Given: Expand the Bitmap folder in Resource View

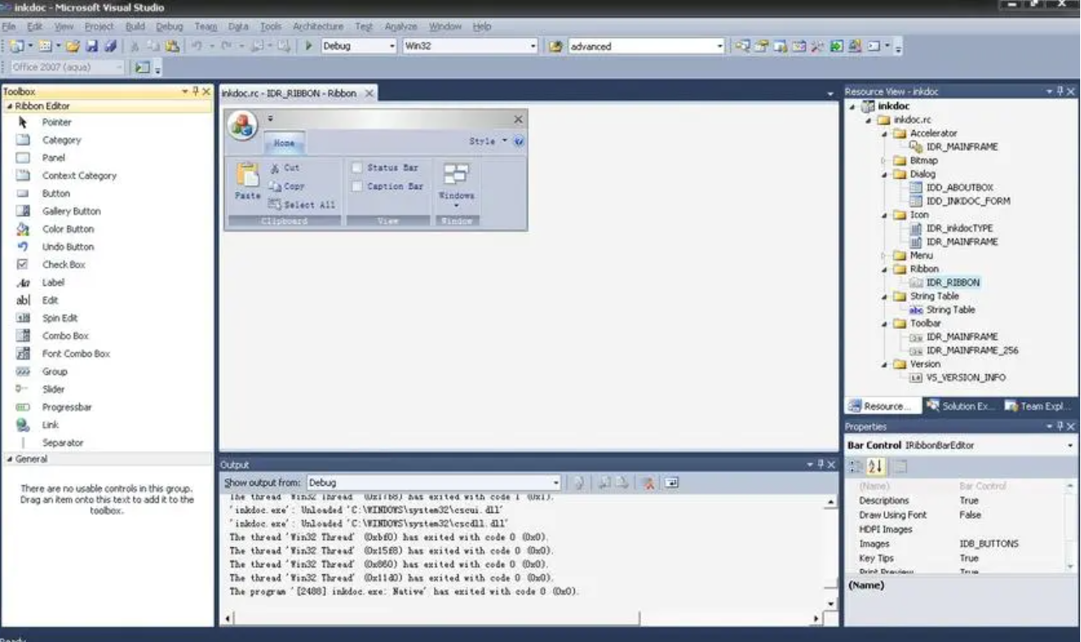Looking at the screenshot, I should click(883, 160).
